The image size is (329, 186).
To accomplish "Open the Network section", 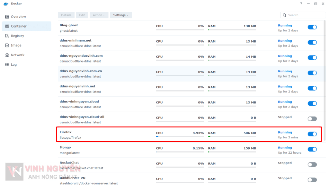I will [x=17, y=55].
